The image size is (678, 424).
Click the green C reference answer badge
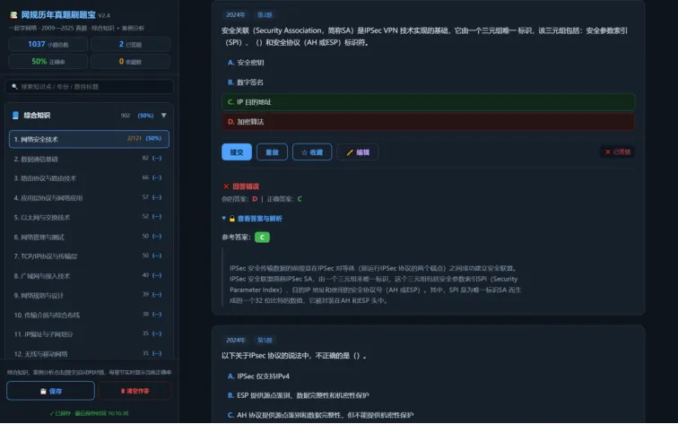click(262, 238)
